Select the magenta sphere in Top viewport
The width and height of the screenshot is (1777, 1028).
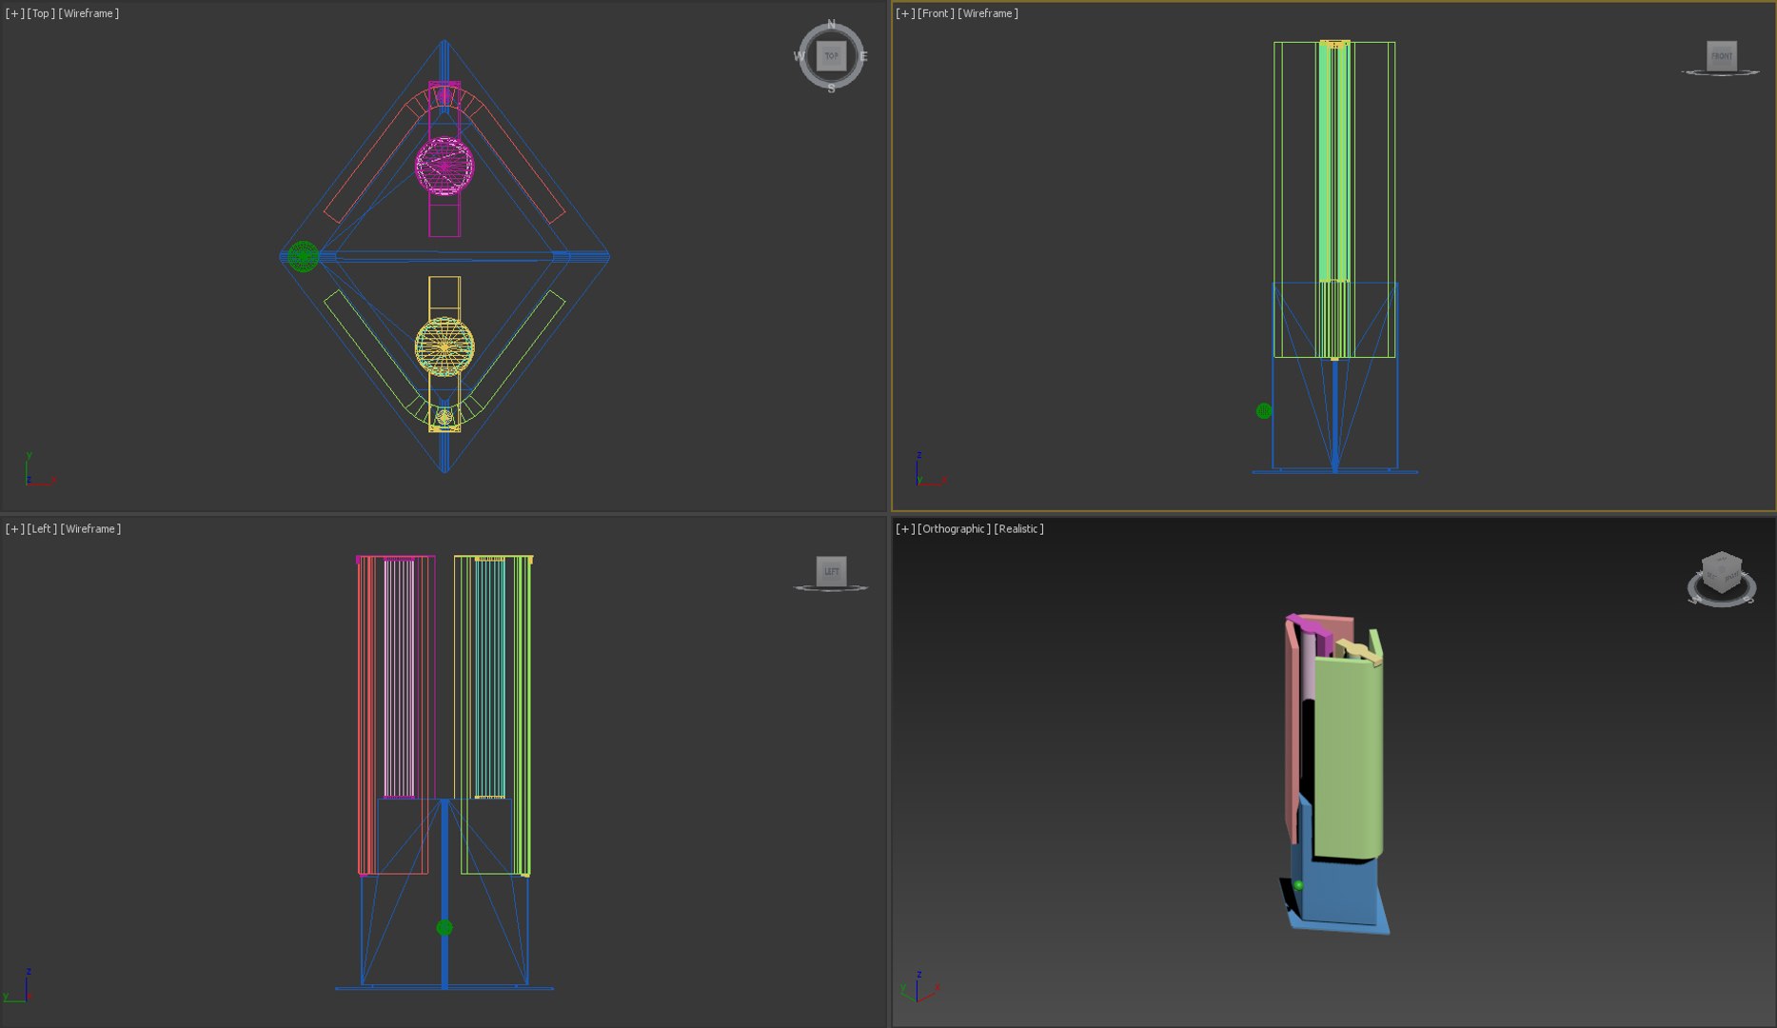coord(444,166)
